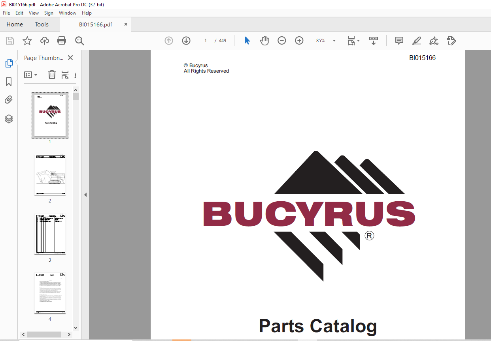Select the Highlight text tool
The height and width of the screenshot is (341, 491).
click(416, 41)
